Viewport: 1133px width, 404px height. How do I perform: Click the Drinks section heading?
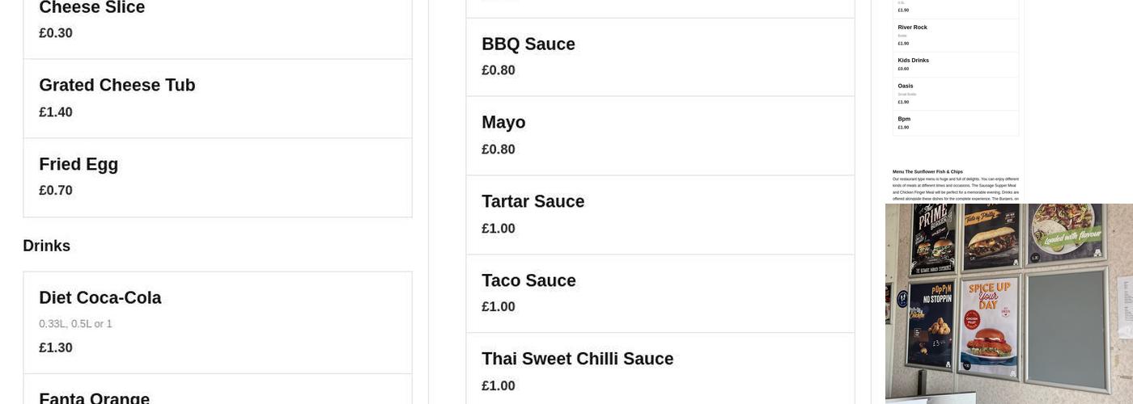point(47,246)
